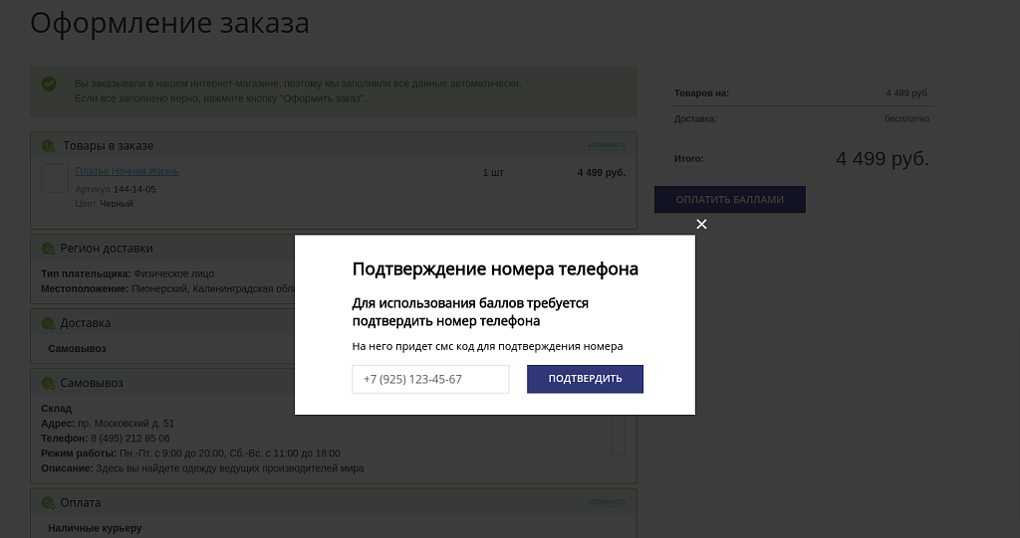Select Наличные курьеру payment option
This screenshot has height=538, width=1020.
coord(95,528)
